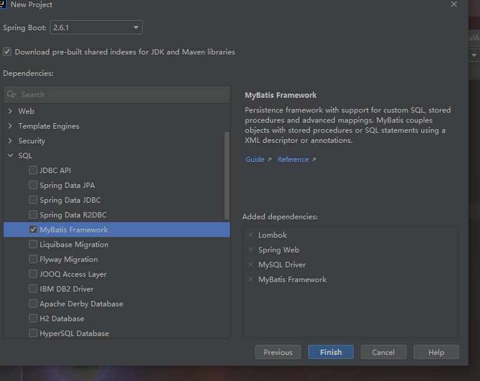Close the New Project dialog
Viewport: 480px width, 381px height.
tap(454, 4)
